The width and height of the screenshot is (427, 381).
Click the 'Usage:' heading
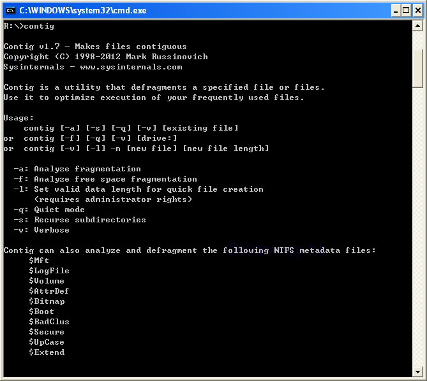tap(19, 118)
